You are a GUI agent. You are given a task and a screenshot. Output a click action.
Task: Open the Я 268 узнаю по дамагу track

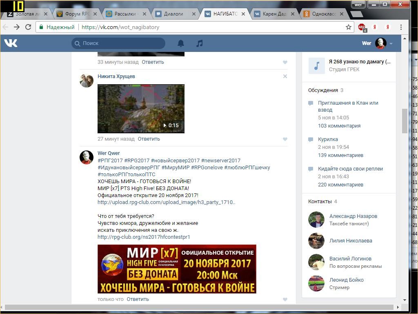point(360,62)
